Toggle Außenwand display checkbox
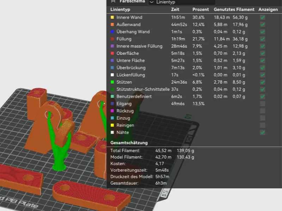The width and height of the screenshot is (282, 211). click(262, 25)
